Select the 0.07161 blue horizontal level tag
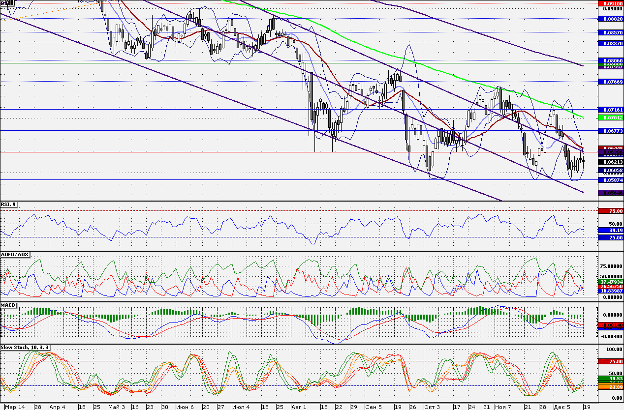Screen dimensions: 624x410 pos(610,110)
